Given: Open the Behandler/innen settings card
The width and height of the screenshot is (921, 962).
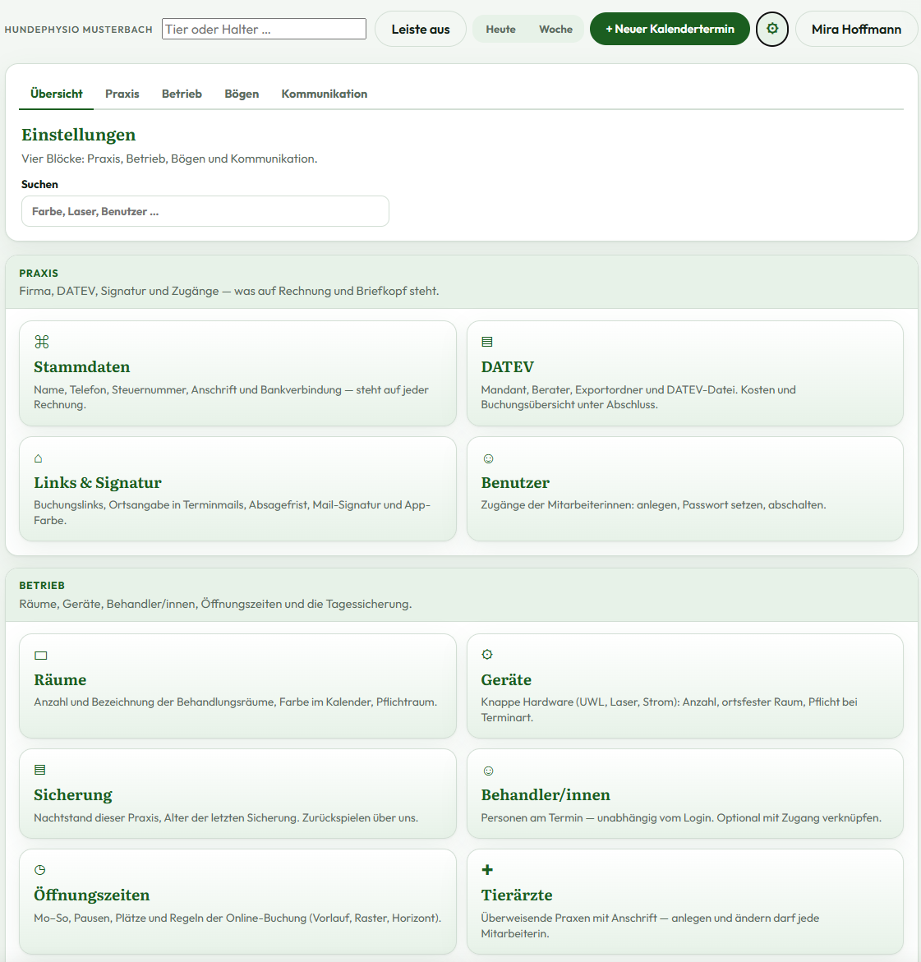Looking at the screenshot, I should (684, 794).
